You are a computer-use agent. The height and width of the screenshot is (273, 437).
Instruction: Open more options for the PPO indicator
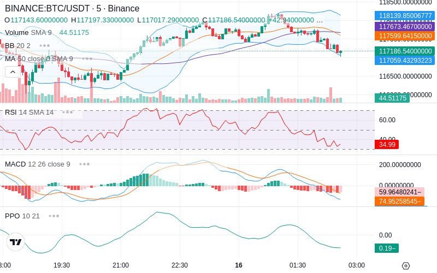[x=54, y=216]
